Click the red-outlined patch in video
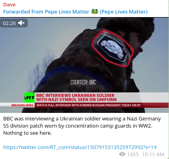169x159 pixels. coord(113,48)
